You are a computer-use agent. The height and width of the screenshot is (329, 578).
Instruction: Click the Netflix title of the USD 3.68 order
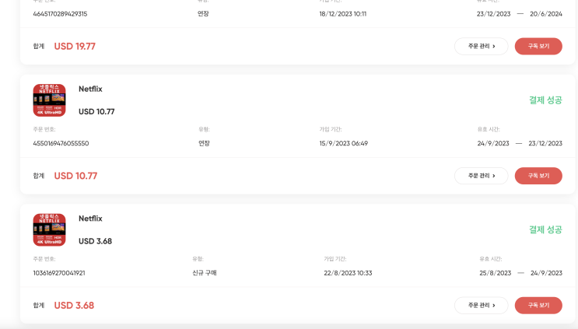pyautogui.click(x=90, y=219)
